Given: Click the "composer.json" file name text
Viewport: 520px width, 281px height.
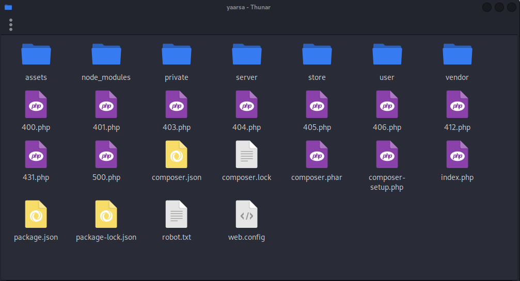Looking at the screenshot, I should tap(177, 177).
